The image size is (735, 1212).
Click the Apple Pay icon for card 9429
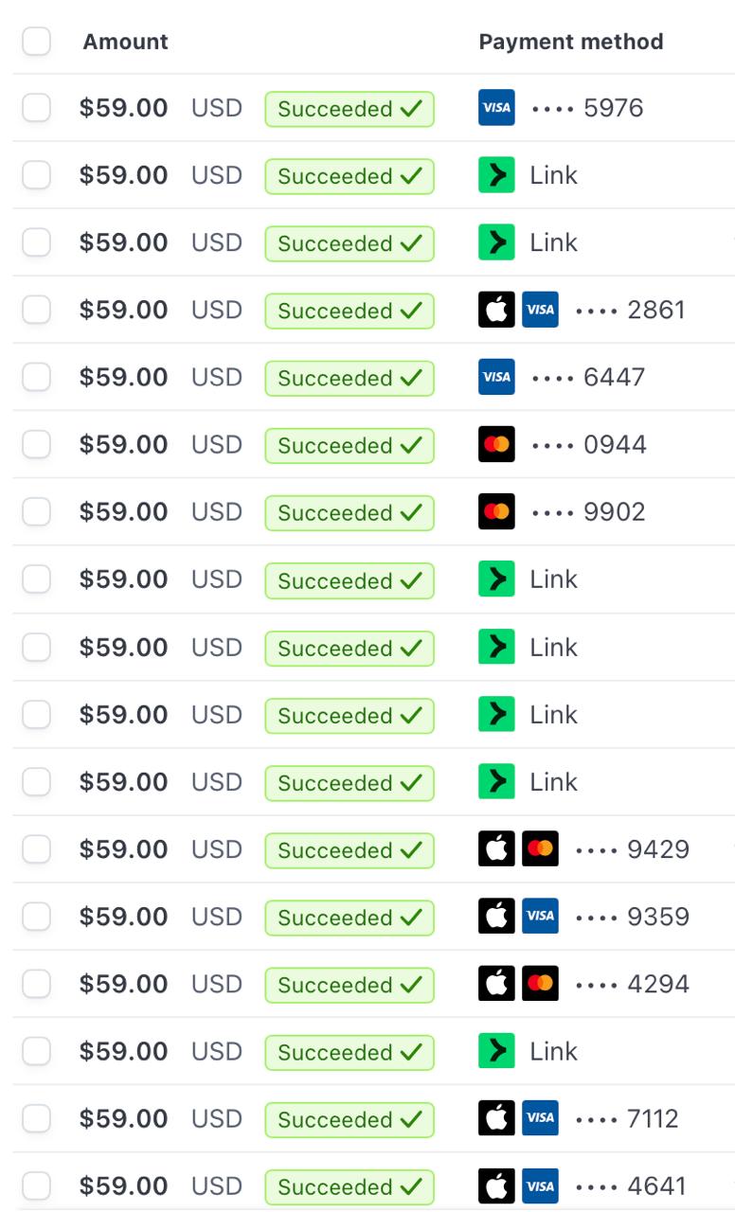[x=496, y=849]
